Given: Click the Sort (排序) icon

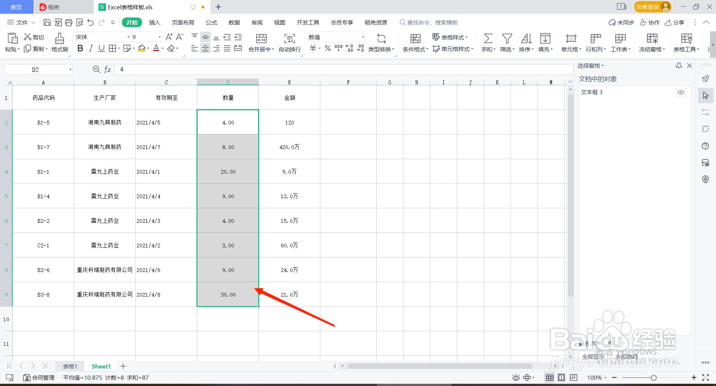Looking at the screenshot, I should (526, 38).
